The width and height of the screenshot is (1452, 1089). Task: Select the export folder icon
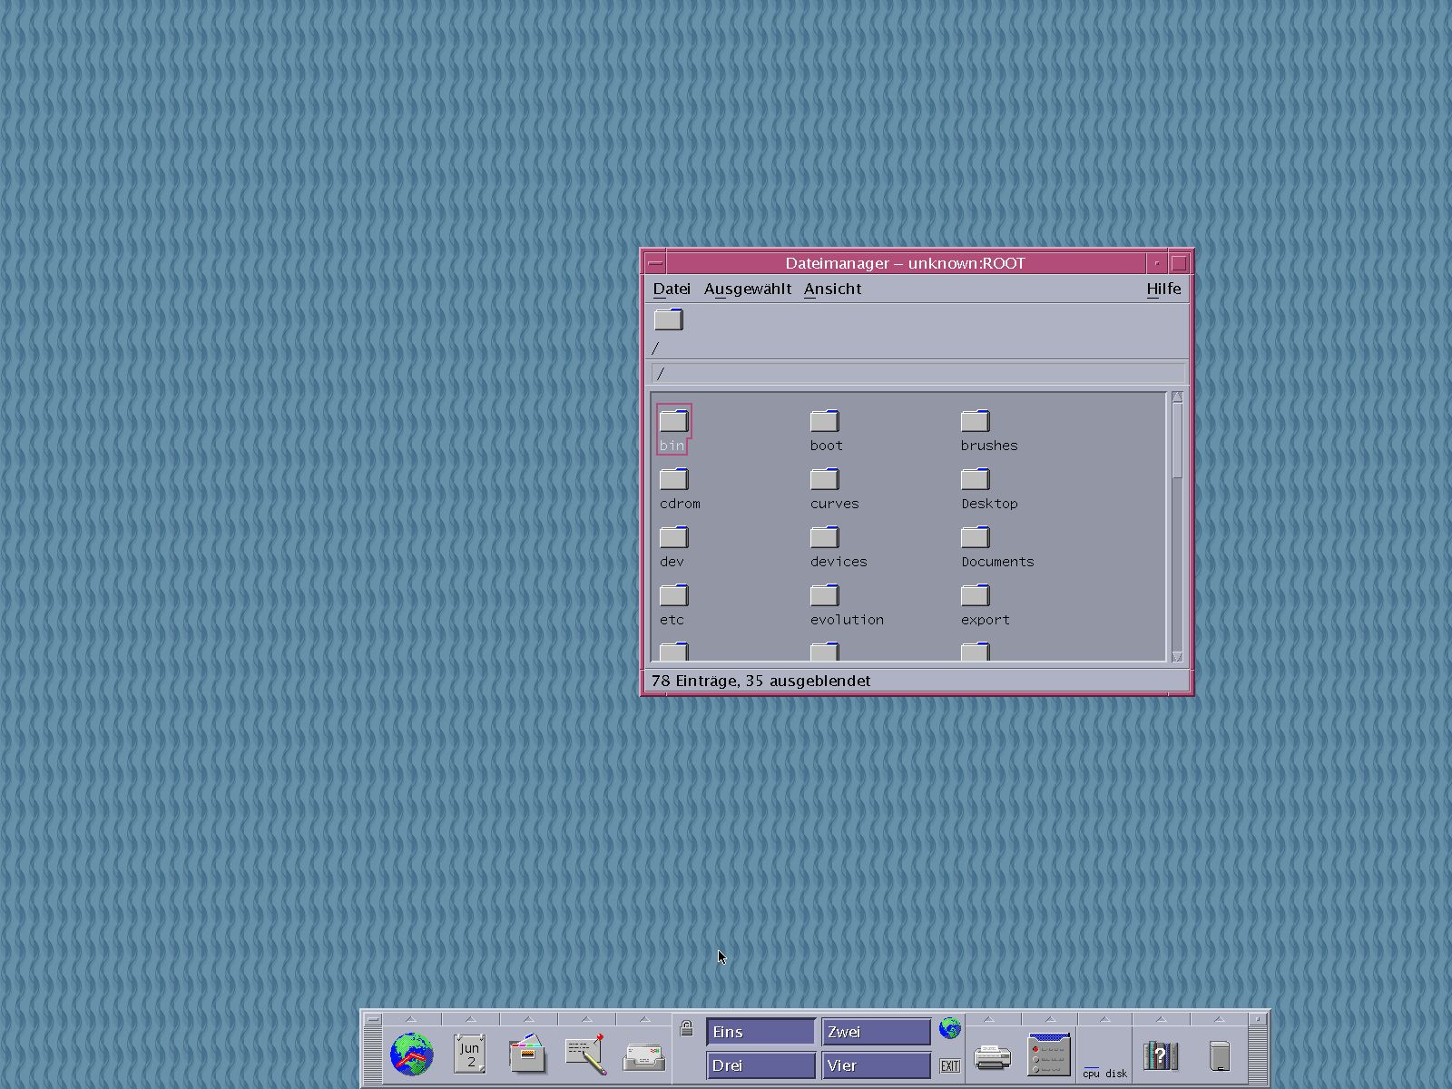976,595
